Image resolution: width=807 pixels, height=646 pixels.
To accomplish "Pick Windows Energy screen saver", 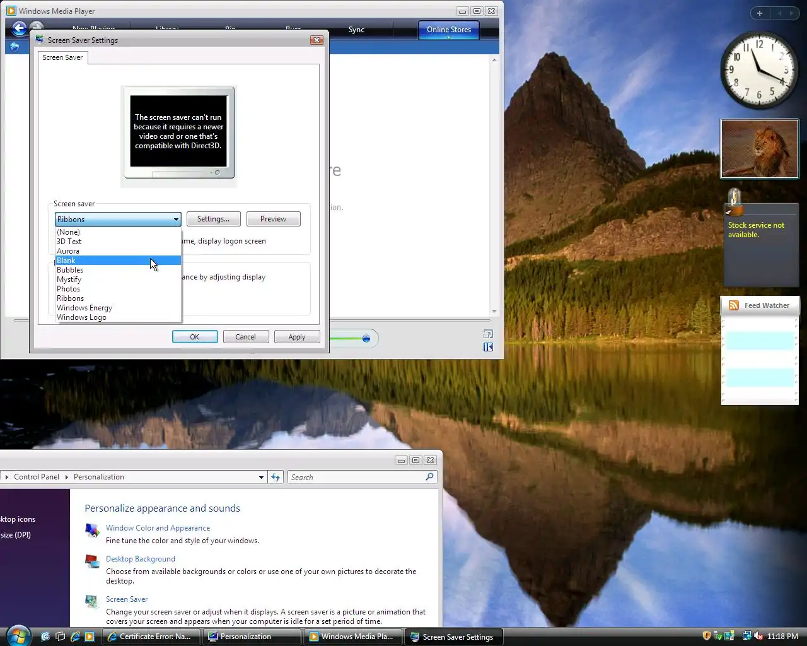I will [118, 308].
